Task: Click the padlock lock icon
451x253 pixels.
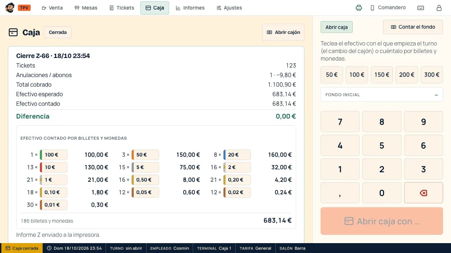Action: click(x=439, y=8)
